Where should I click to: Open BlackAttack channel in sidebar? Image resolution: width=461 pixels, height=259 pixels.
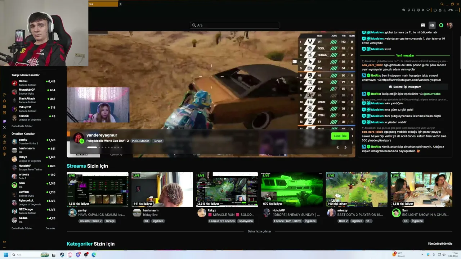[33, 100]
